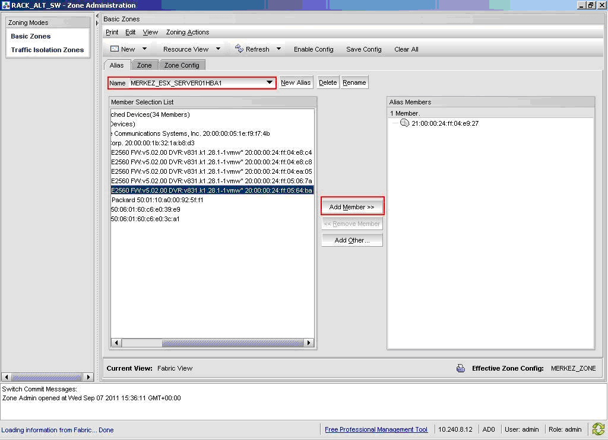Click the New zone object icon
Screen dimensions: 608x440
[x=115, y=49]
